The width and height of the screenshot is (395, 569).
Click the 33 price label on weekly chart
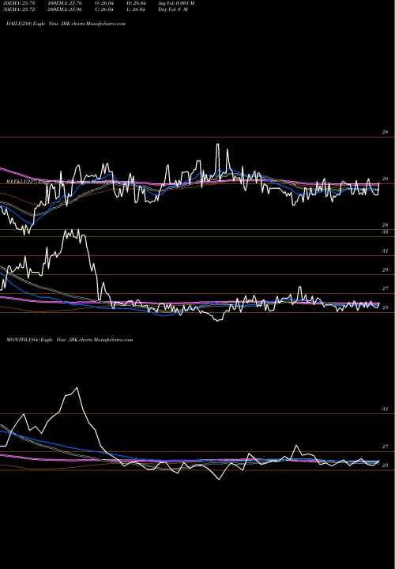click(x=386, y=232)
